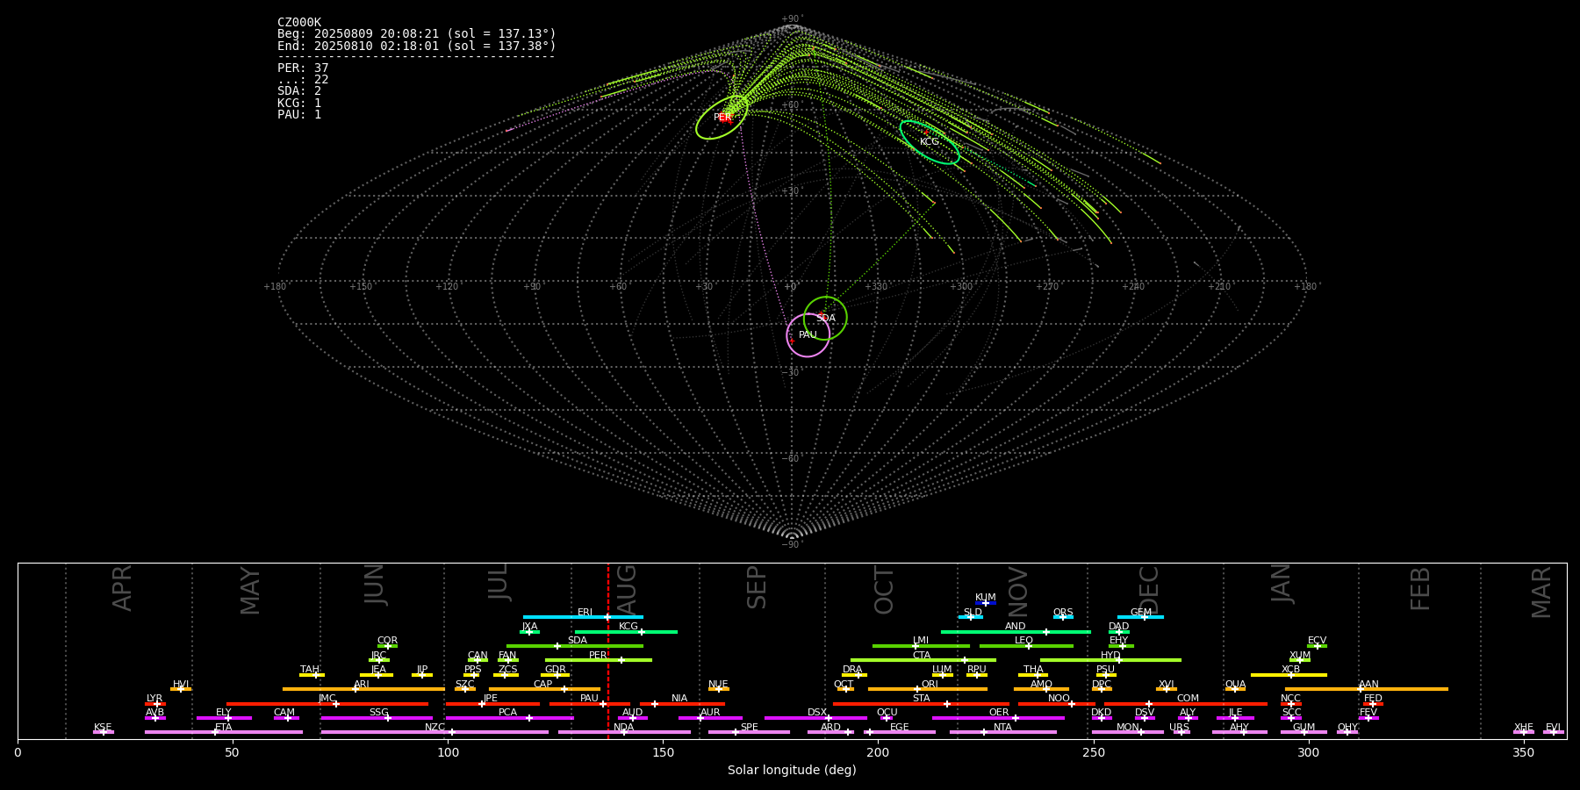Select the 'Beg: 20250809 20:08:21' line

(x=417, y=34)
